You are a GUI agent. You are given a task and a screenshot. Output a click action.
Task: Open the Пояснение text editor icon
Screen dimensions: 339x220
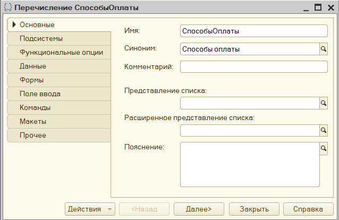(323, 148)
